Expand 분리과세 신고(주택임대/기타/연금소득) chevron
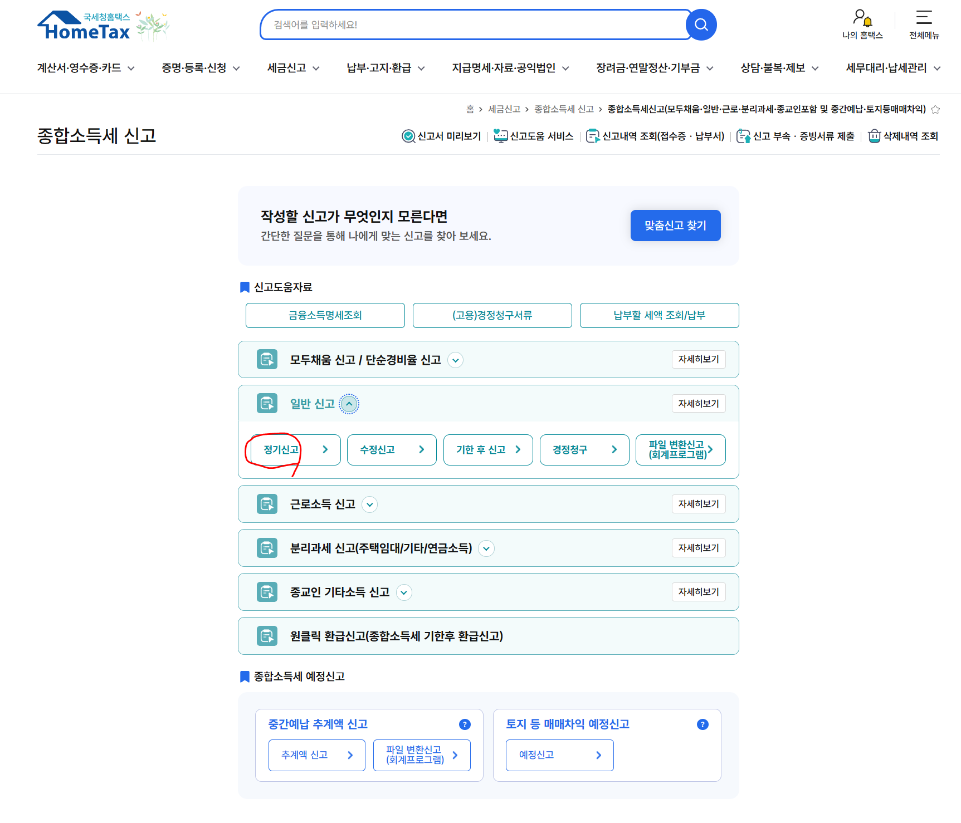Screen dimensions: 961x823 pos(486,548)
